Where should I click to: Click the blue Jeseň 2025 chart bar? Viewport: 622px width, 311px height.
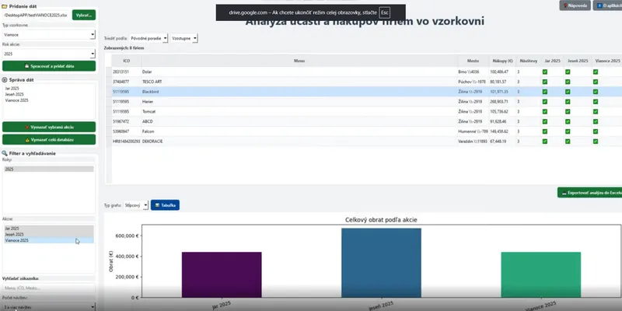coord(381,263)
